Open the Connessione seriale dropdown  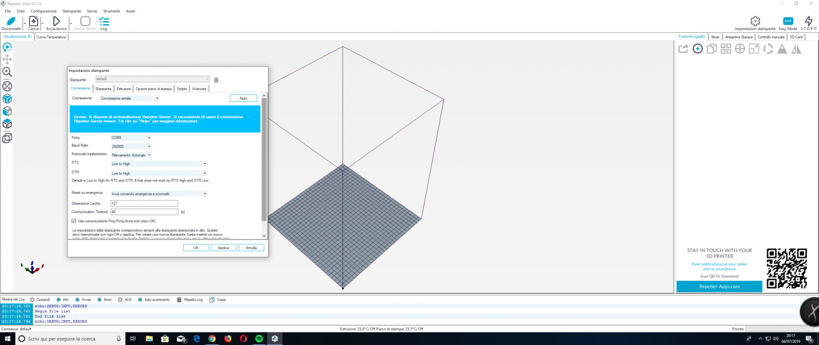point(129,99)
